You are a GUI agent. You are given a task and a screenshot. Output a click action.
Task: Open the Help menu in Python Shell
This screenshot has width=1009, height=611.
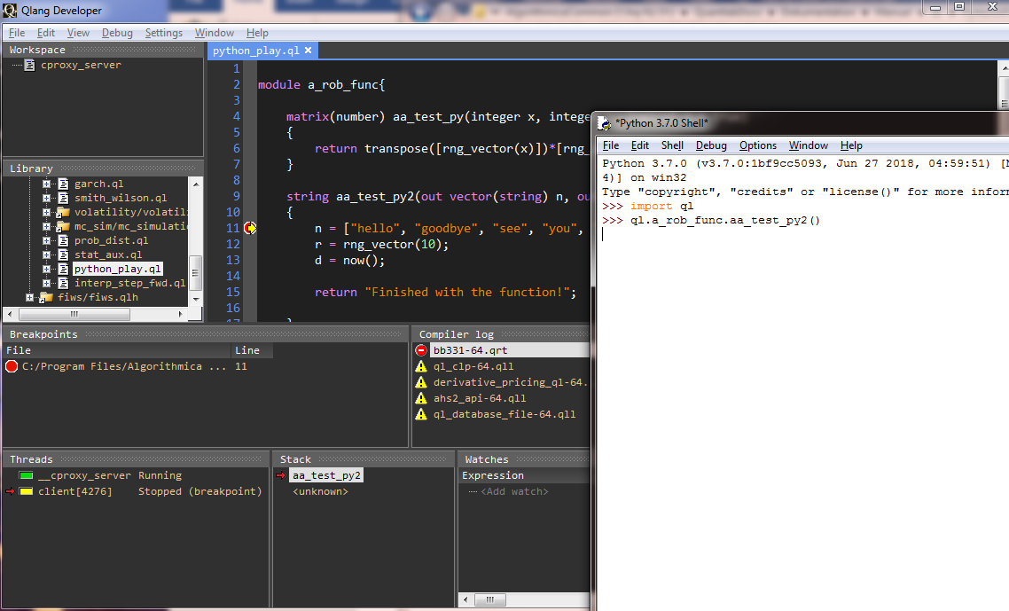(x=851, y=145)
